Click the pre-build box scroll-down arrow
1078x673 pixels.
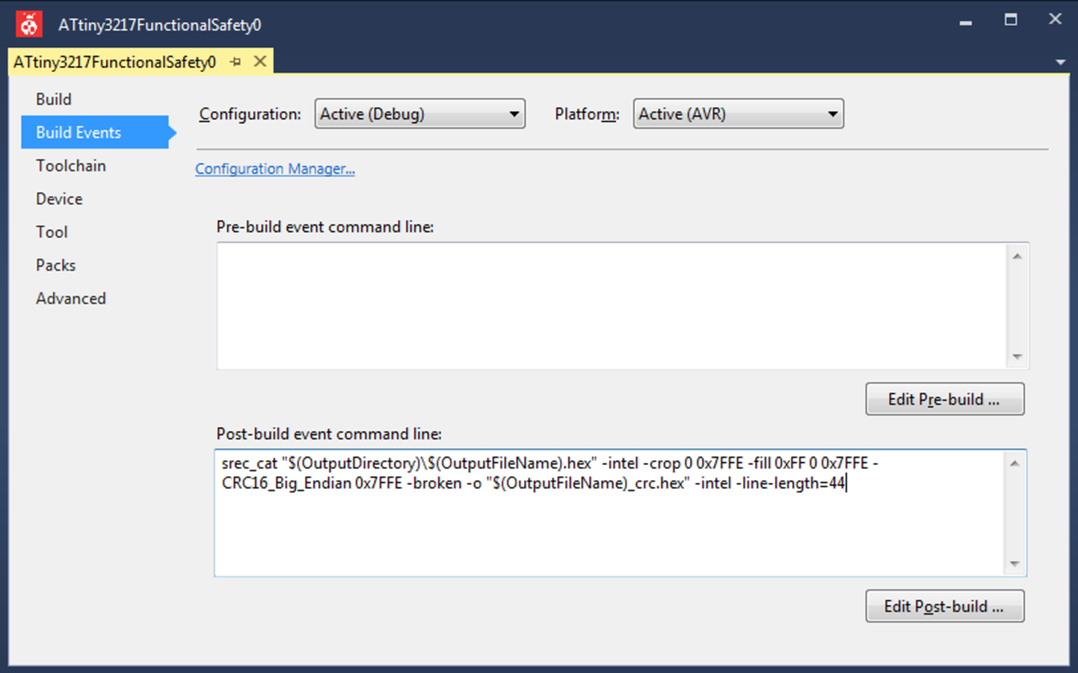point(1017,357)
